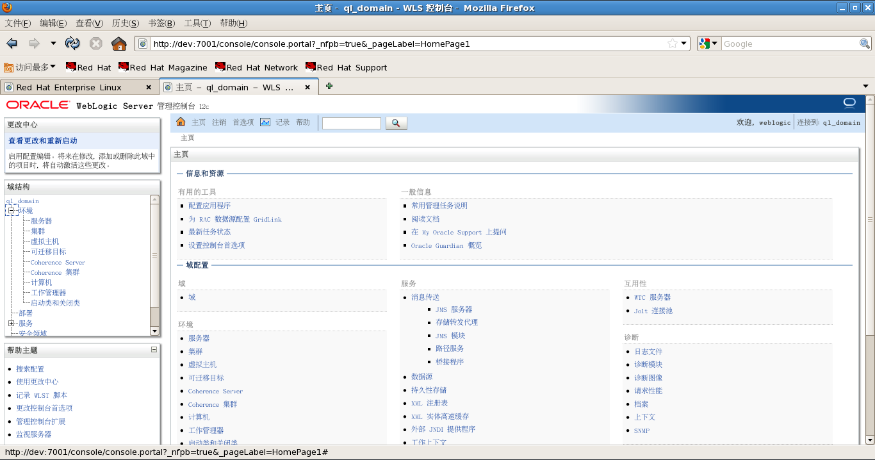Click the Firefox reload page icon
Image resolution: width=875 pixels, height=460 pixels.
click(x=72, y=44)
